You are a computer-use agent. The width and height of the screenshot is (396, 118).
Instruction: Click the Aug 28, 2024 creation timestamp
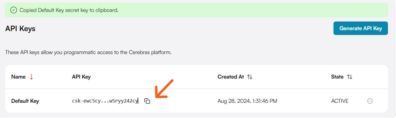click(x=247, y=101)
